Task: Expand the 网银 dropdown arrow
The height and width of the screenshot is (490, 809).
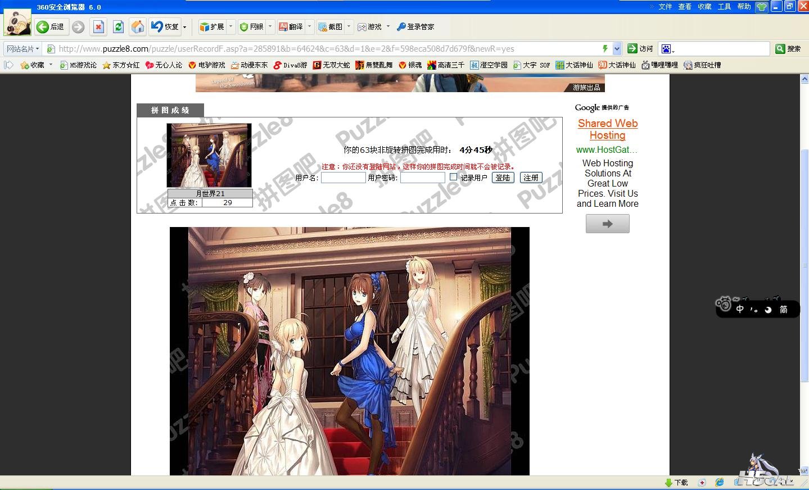Action: click(270, 26)
